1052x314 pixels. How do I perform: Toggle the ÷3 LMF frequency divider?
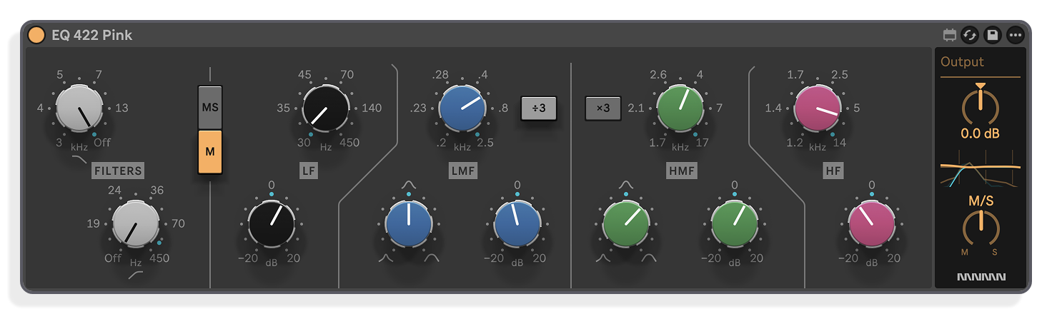pyautogui.click(x=539, y=108)
